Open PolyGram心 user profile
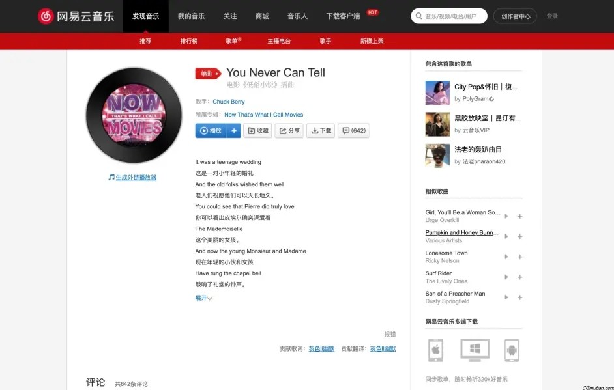This screenshot has height=390, width=614. tap(478, 98)
